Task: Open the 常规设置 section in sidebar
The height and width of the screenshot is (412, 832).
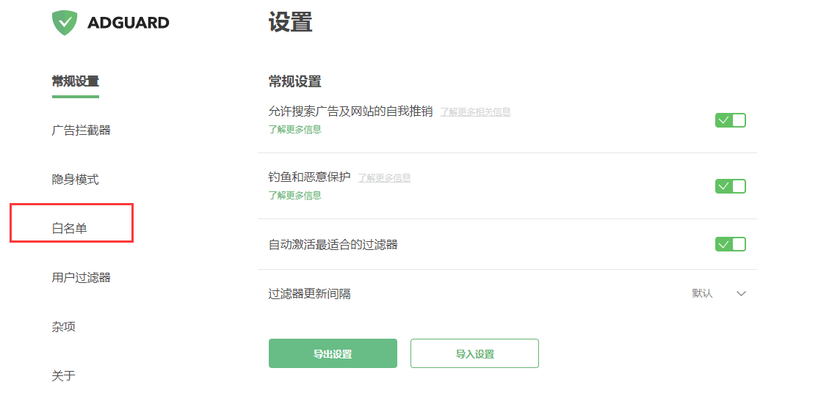Action: point(75,81)
